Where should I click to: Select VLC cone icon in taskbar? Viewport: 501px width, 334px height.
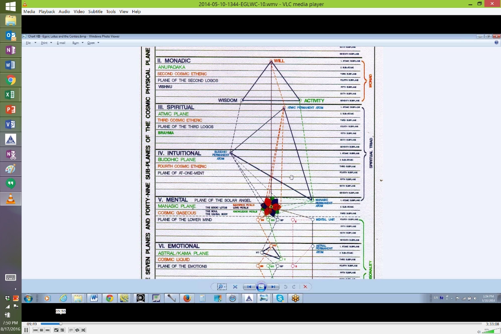pos(10,199)
